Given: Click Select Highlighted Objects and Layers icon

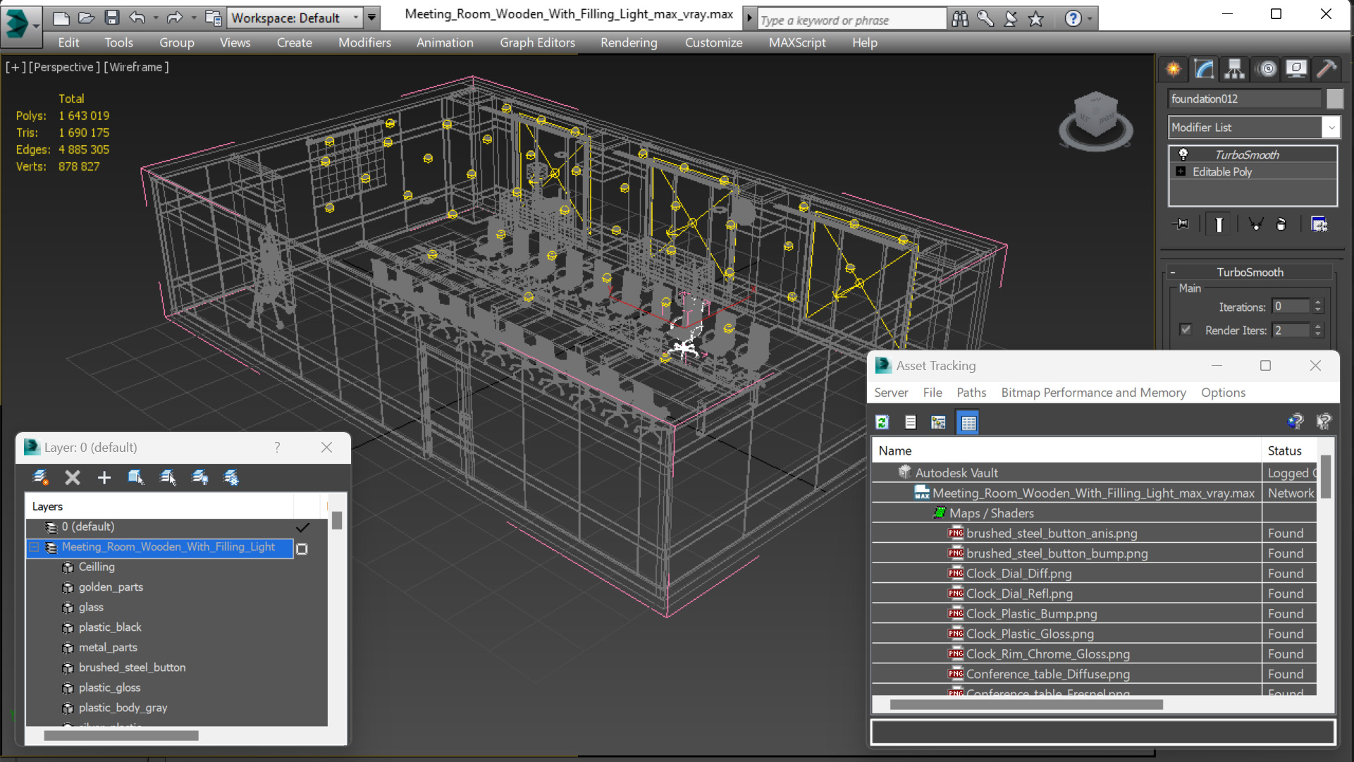Looking at the screenshot, I should coord(136,477).
